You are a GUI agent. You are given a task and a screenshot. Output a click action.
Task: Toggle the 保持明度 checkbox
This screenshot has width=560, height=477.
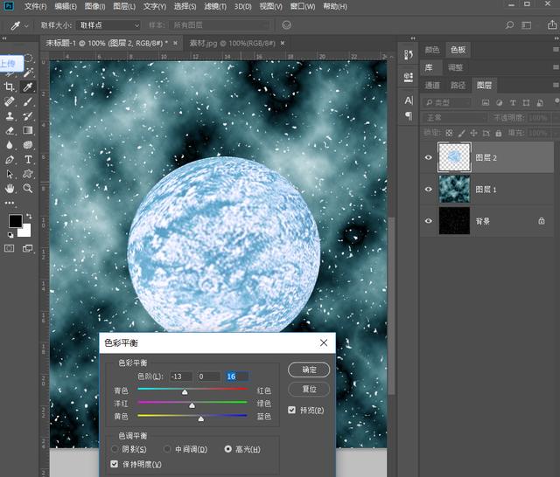tap(114, 464)
